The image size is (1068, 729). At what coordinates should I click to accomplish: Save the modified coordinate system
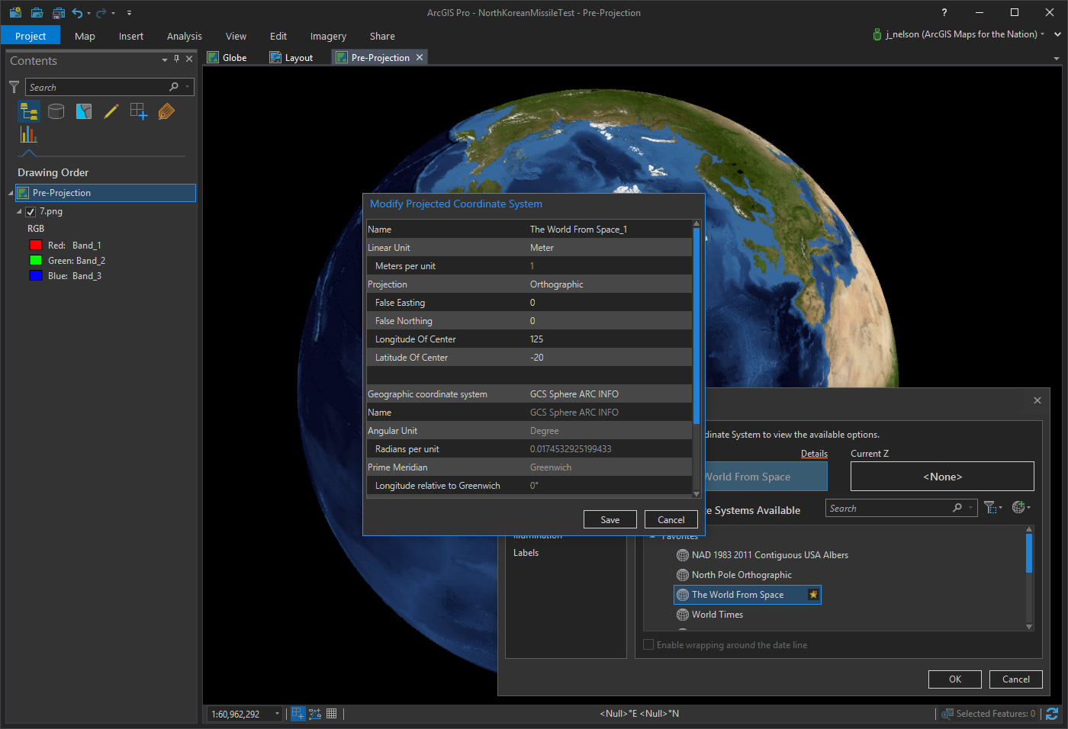(610, 520)
